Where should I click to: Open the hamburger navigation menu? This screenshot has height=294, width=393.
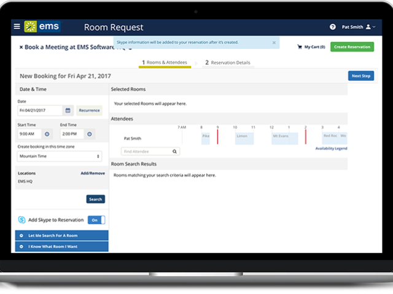click(x=17, y=26)
